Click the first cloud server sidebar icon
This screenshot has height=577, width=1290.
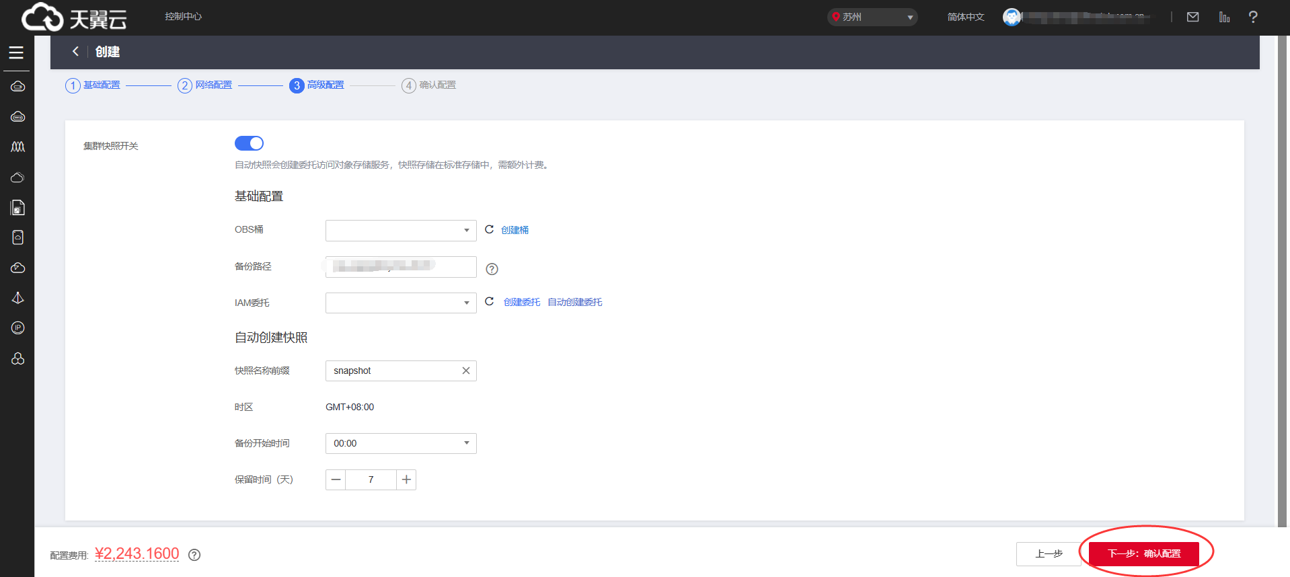point(17,87)
